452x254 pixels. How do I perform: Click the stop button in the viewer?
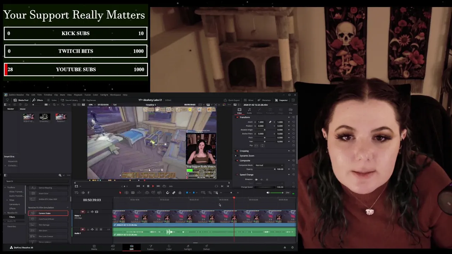[148, 186]
